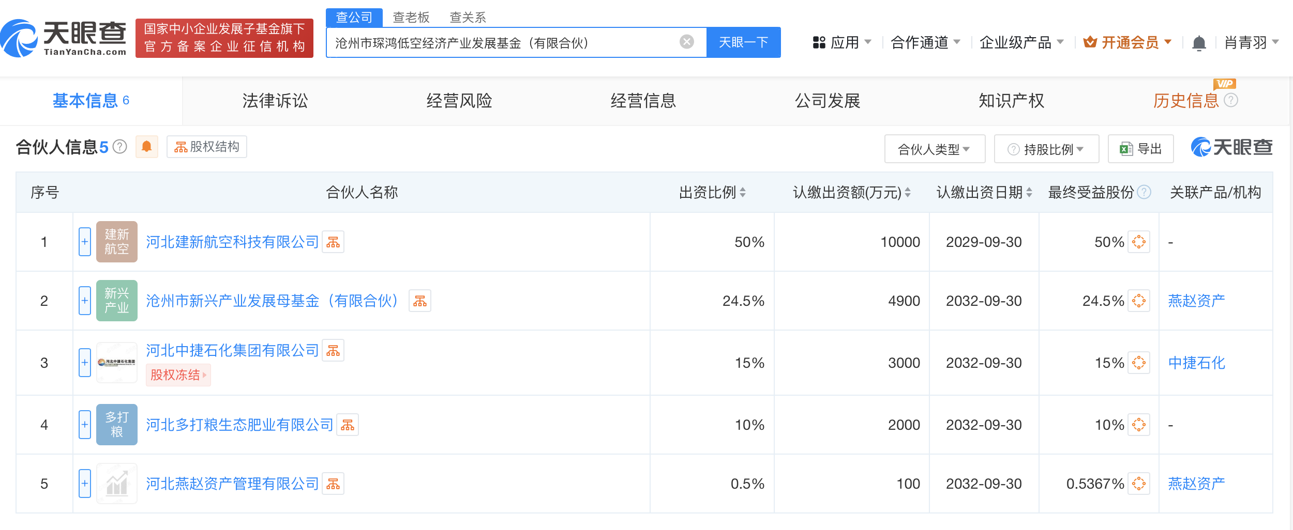This screenshot has width=1293, height=530.
Task: Expand row 1 with the plus button
Action: tap(85, 242)
